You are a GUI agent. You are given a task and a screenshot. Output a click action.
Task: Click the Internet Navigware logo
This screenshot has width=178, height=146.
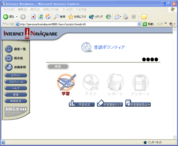tap(30, 33)
